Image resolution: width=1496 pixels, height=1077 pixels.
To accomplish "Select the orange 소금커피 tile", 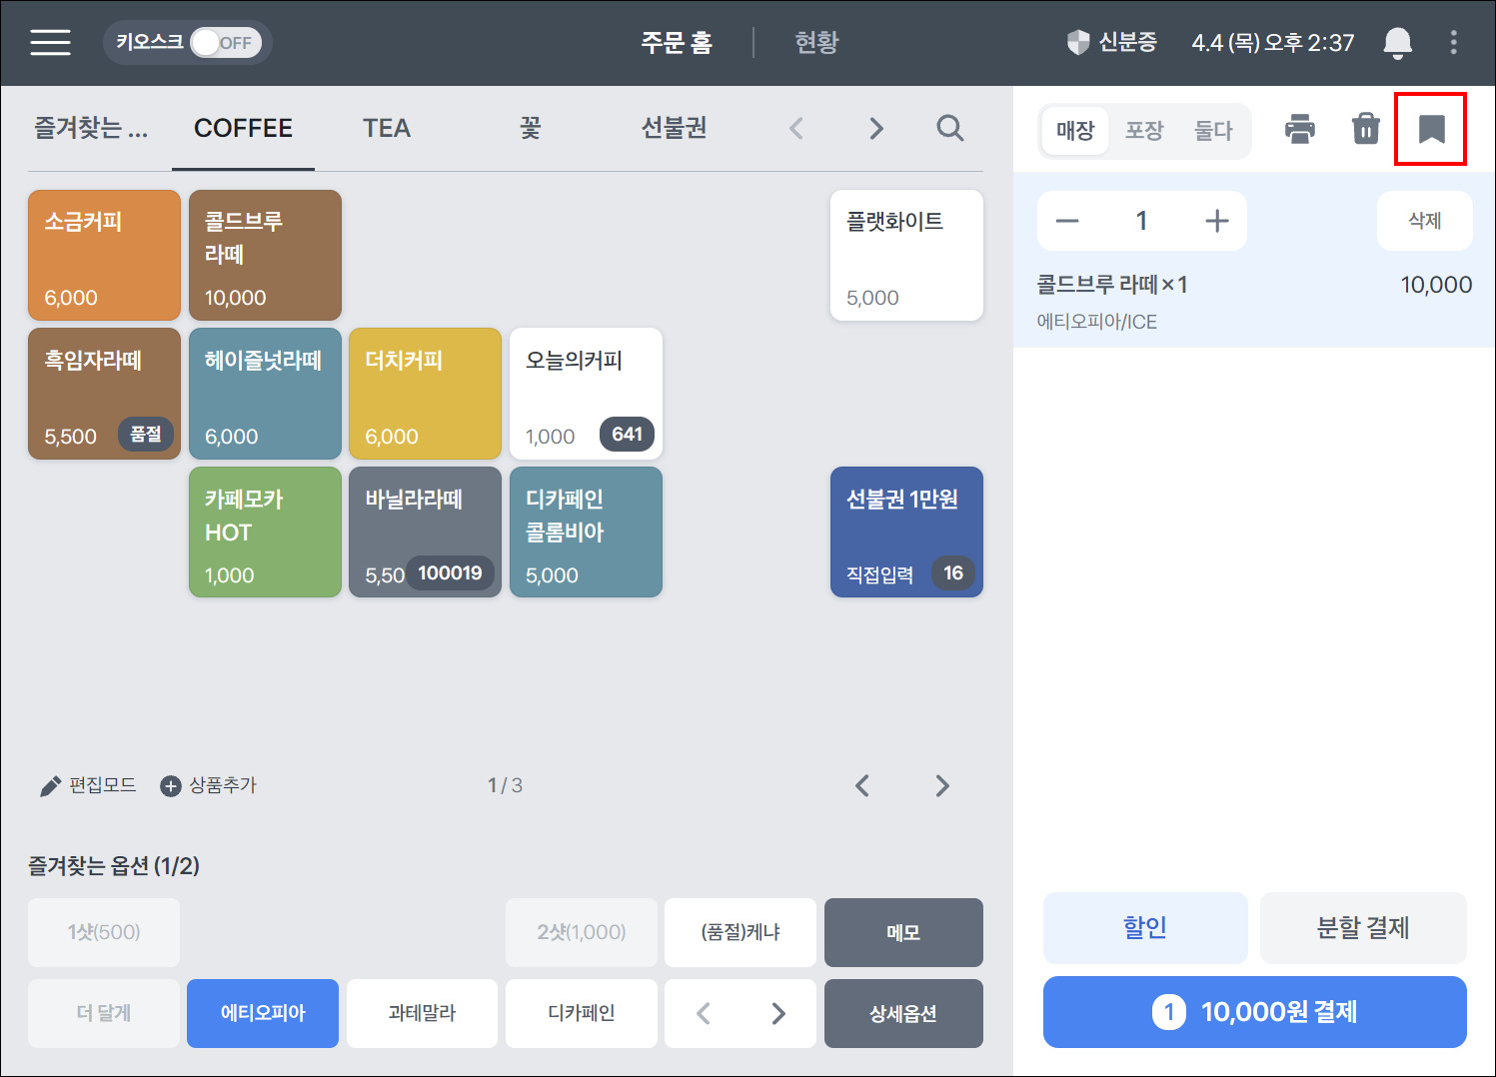I will click(104, 255).
